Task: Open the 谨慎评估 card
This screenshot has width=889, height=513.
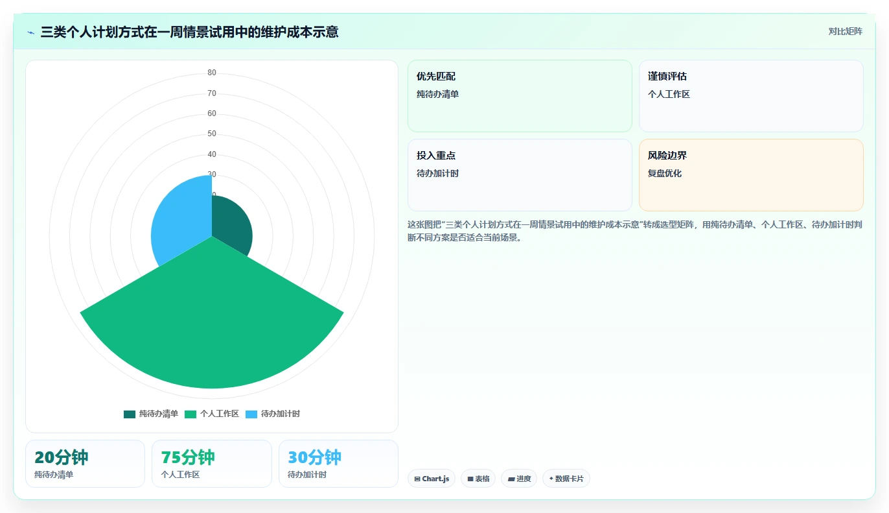Action: point(751,96)
